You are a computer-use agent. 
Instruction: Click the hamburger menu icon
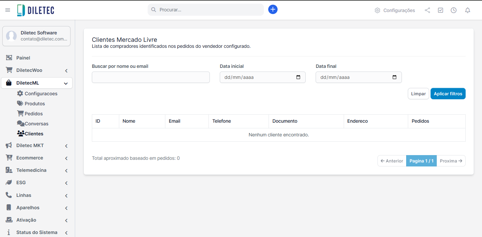click(8, 10)
